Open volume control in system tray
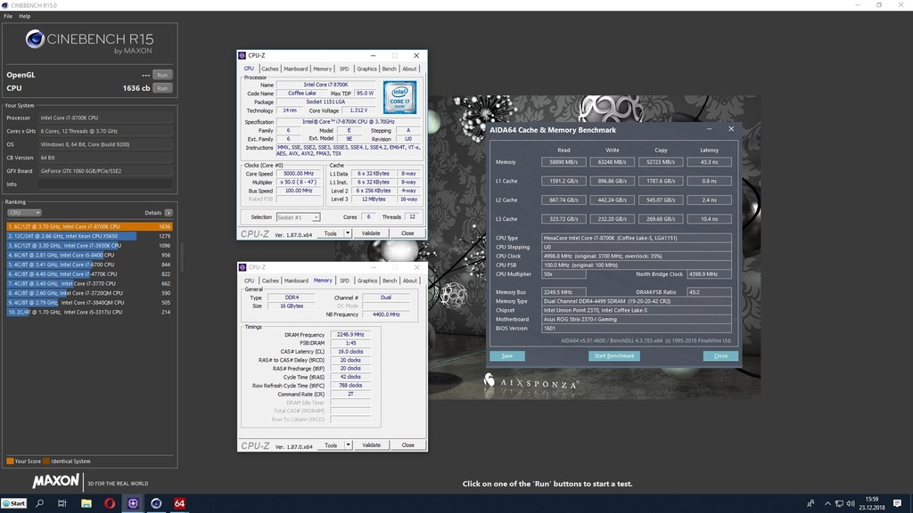 click(851, 504)
